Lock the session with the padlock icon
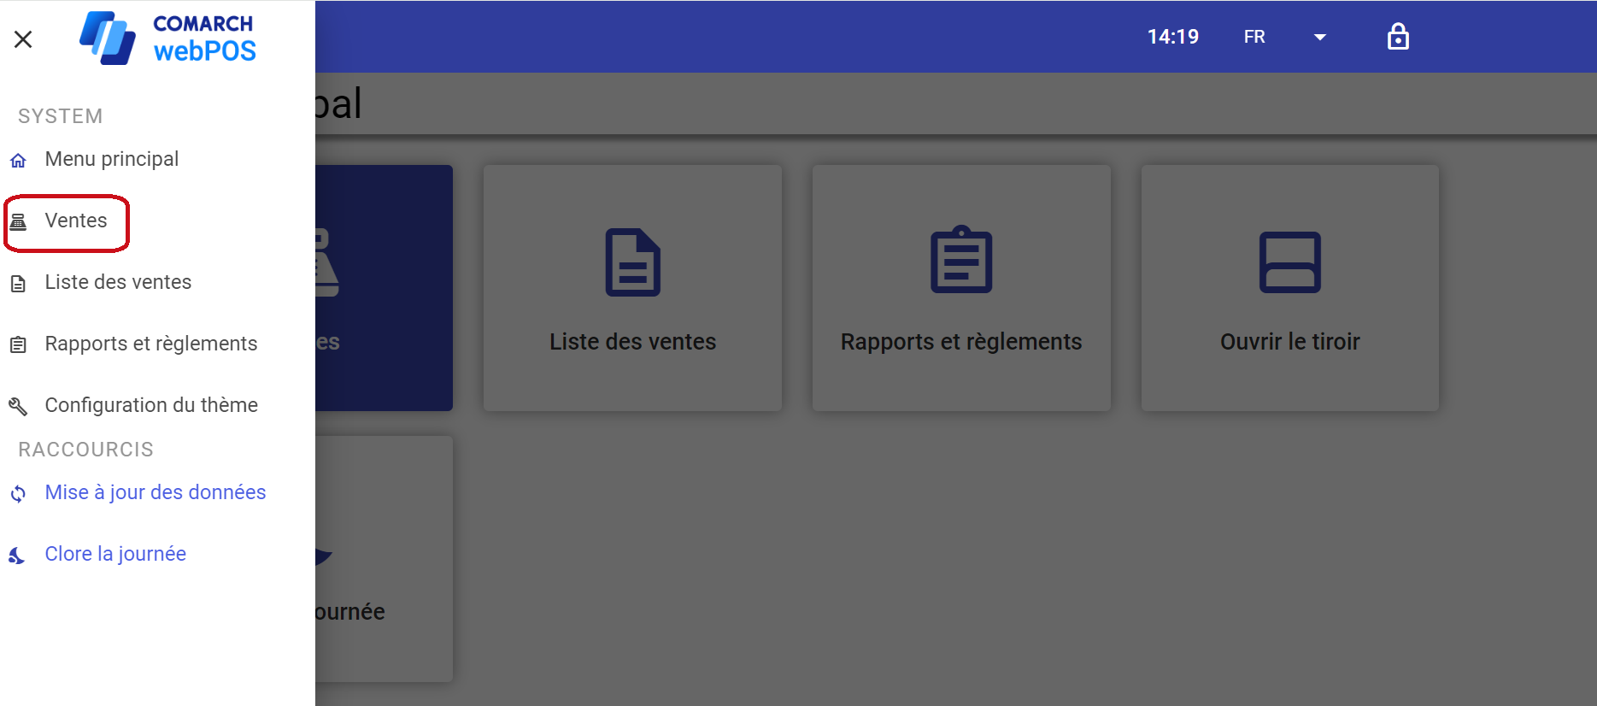Image resolution: width=1597 pixels, height=706 pixels. (x=1398, y=37)
